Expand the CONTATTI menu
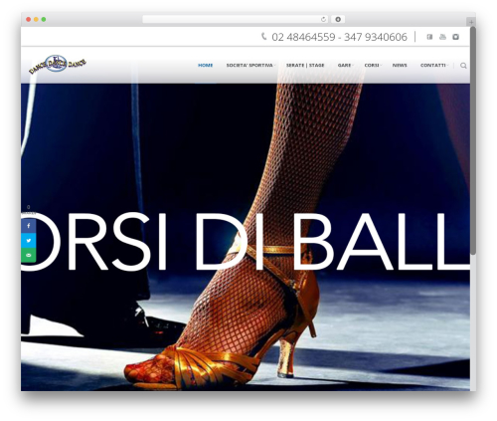This screenshot has width=497, height=421. tap(434, 66)
